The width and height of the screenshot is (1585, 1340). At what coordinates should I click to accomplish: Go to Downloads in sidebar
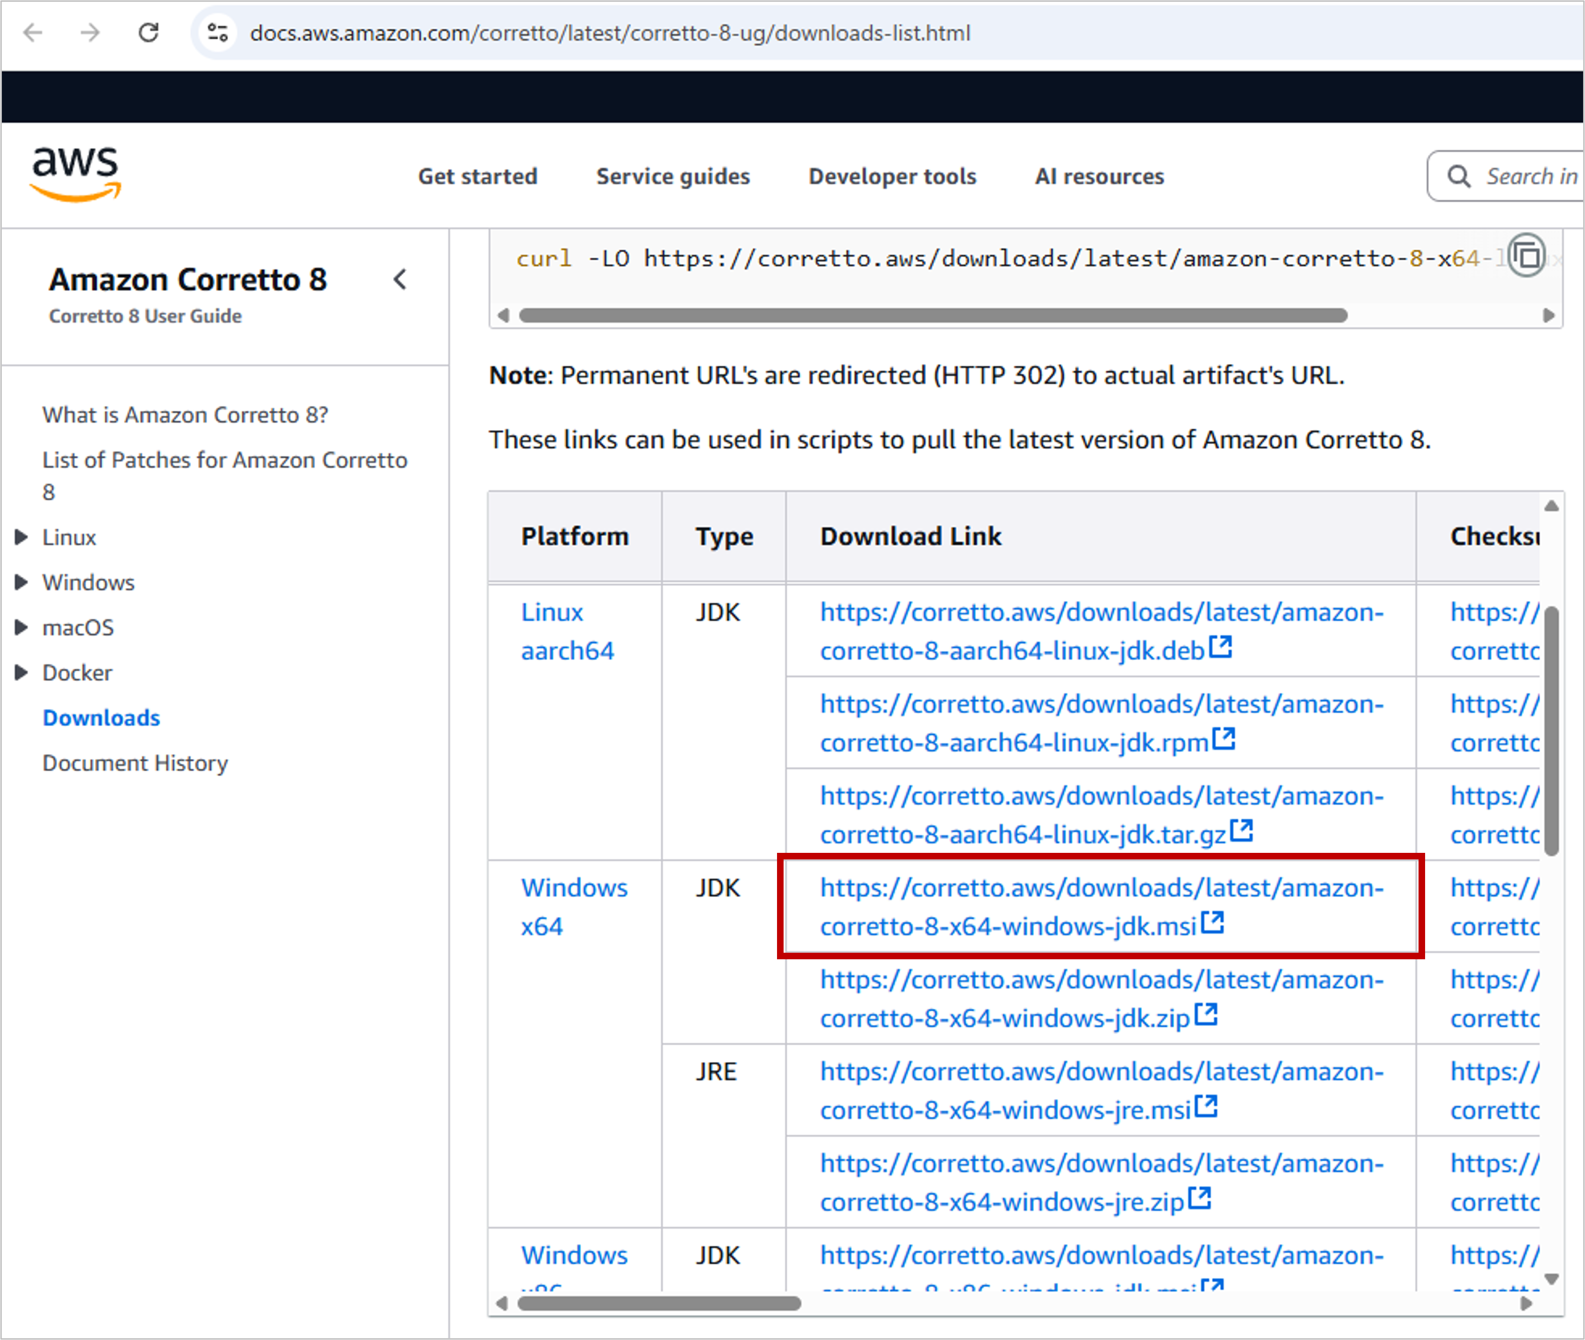[101, 718]
